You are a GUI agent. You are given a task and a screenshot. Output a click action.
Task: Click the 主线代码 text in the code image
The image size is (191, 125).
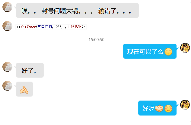pos(74,27)
